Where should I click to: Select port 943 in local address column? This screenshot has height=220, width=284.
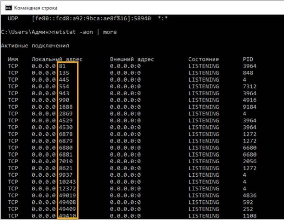(x=64, y=93)
